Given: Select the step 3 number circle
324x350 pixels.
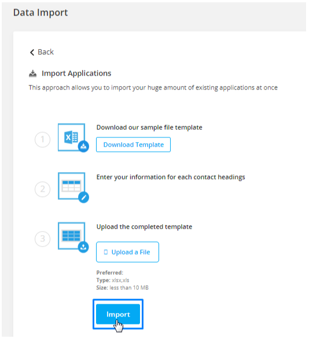Looking at the screenshot, I should click(42, 239).
